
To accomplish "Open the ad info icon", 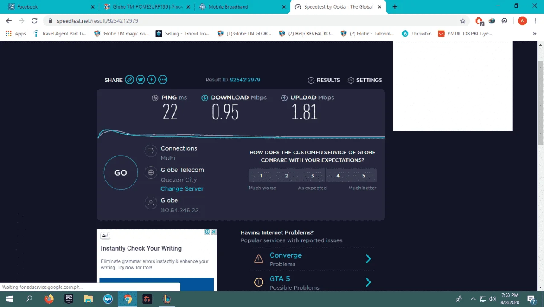I will point(207,232).
